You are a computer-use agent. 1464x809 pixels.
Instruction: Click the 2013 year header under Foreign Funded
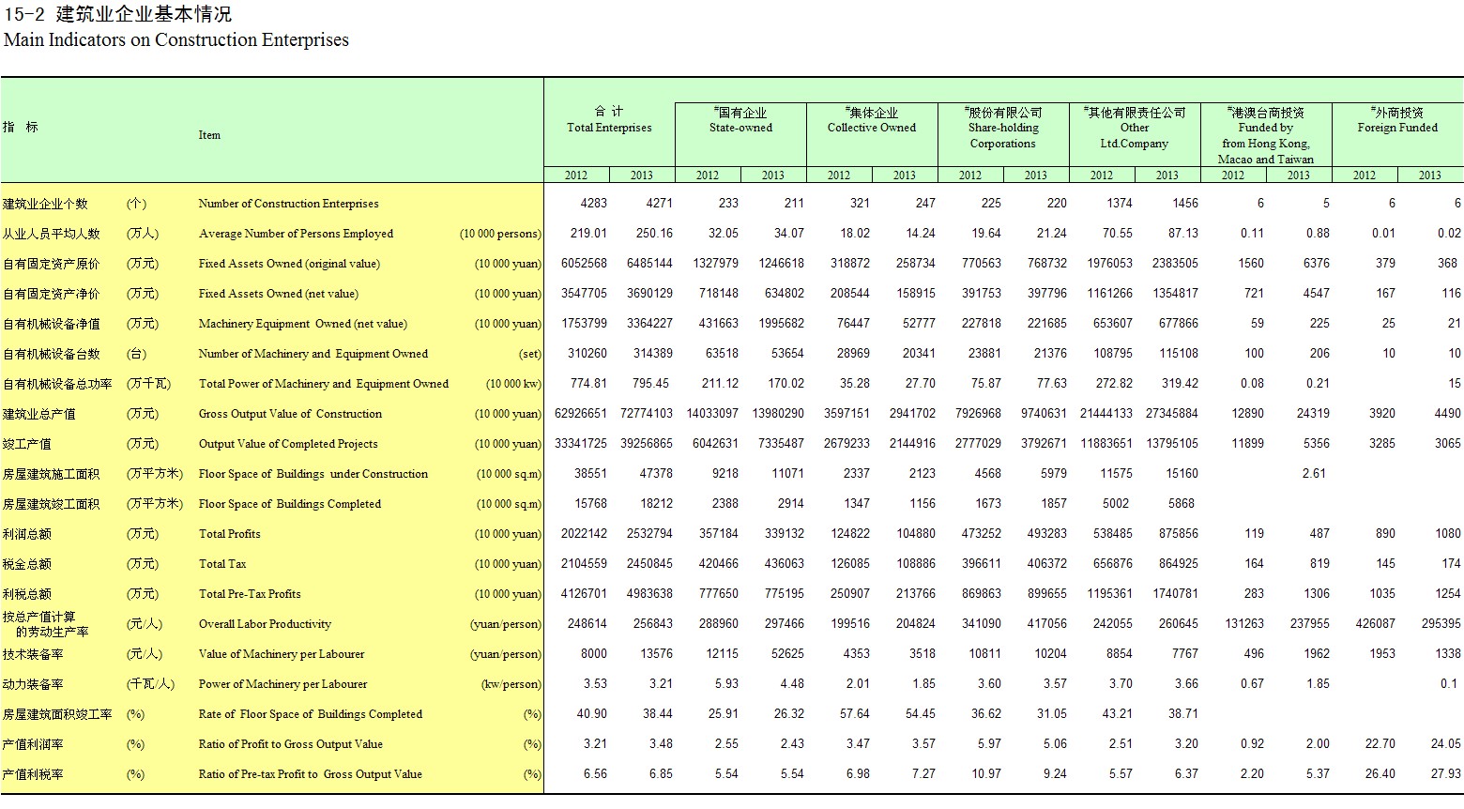pyautogui.click(x=1429, y=176)
